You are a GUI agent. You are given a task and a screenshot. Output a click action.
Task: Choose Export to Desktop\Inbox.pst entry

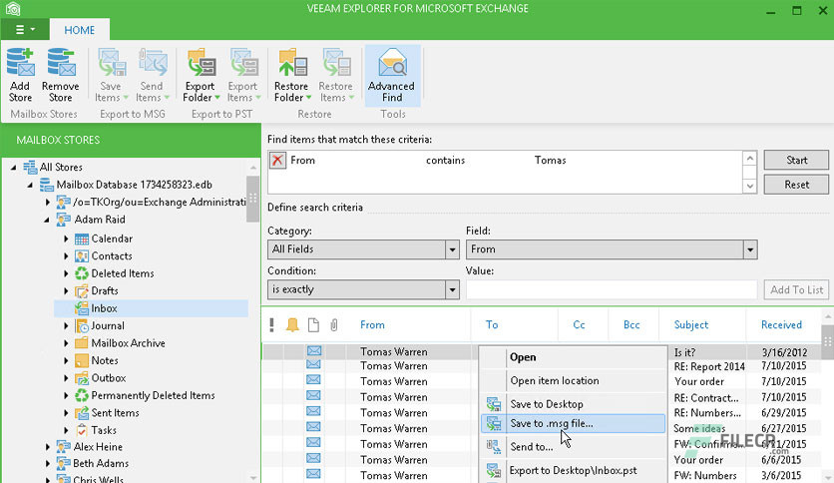[574, 471]
